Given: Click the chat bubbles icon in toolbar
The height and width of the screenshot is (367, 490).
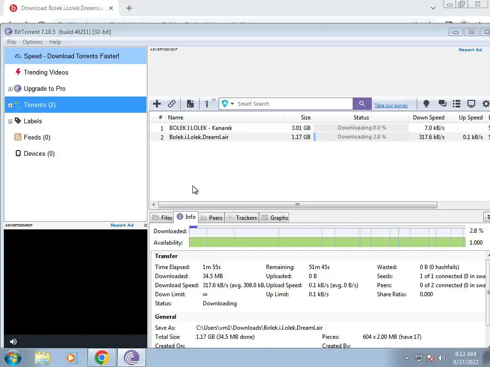Looking at the screenshot, I should 442,104.
